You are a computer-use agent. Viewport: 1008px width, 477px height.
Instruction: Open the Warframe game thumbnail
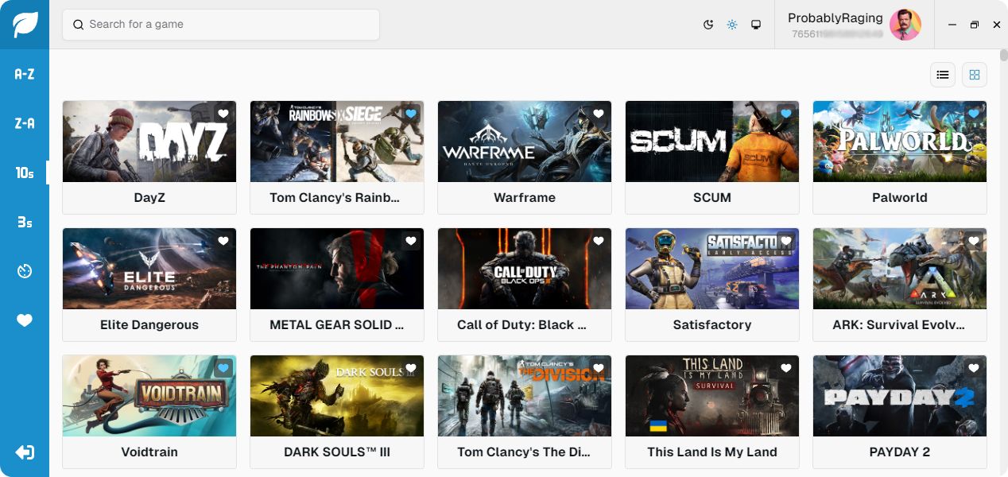(525, 142)
